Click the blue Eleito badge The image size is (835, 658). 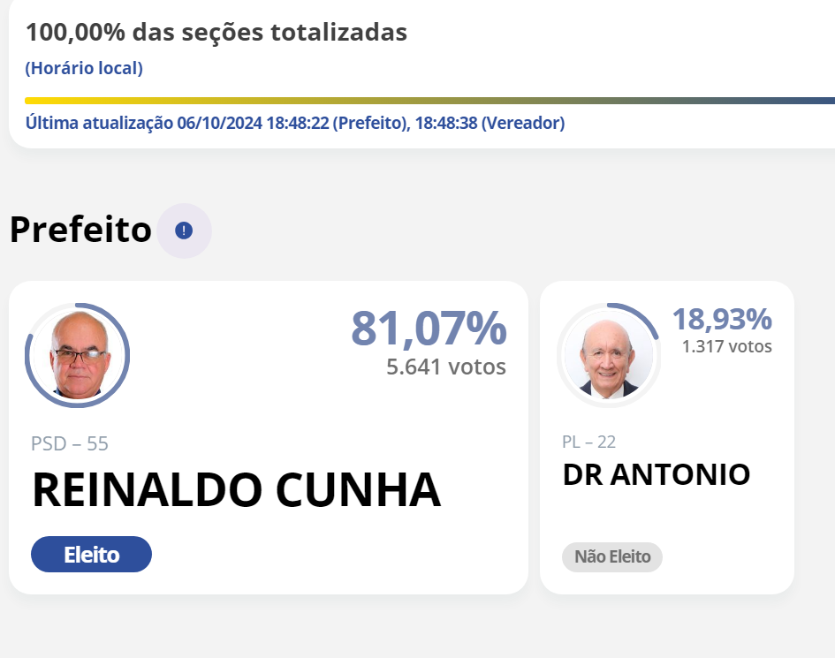pyautogui.click(x=91, y=555)
